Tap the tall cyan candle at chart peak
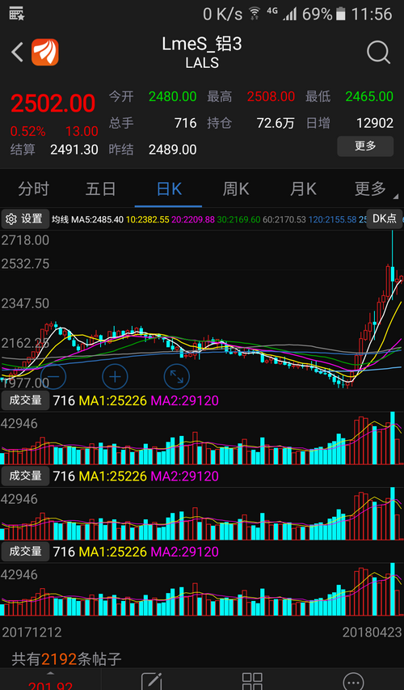Image resolution: width=404 pixels, height=690 pixels. pyautogui.click(x=392, y=264)
